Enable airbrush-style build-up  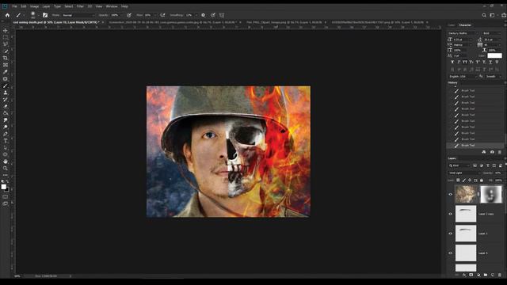[162, 15]
